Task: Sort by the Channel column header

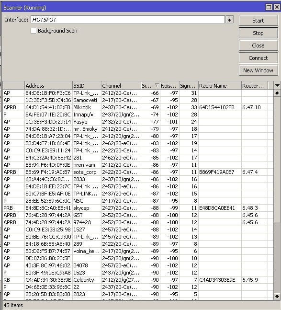Action: coord(121,86)
